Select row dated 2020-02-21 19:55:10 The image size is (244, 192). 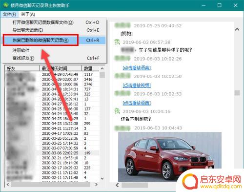click(52, 158)
